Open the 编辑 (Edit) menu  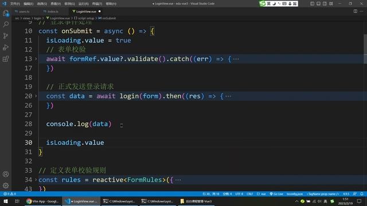(29, 4)
